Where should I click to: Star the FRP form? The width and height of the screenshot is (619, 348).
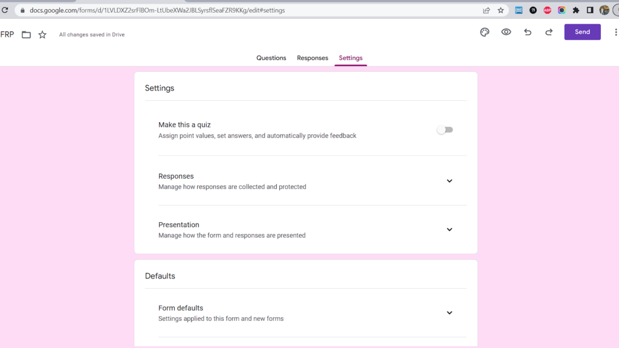pos(42,34)
